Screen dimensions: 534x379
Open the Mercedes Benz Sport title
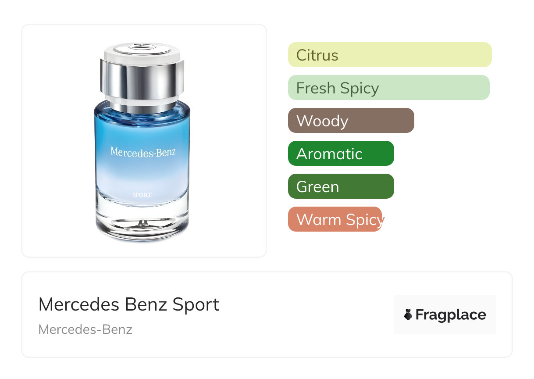click(129, 304)
